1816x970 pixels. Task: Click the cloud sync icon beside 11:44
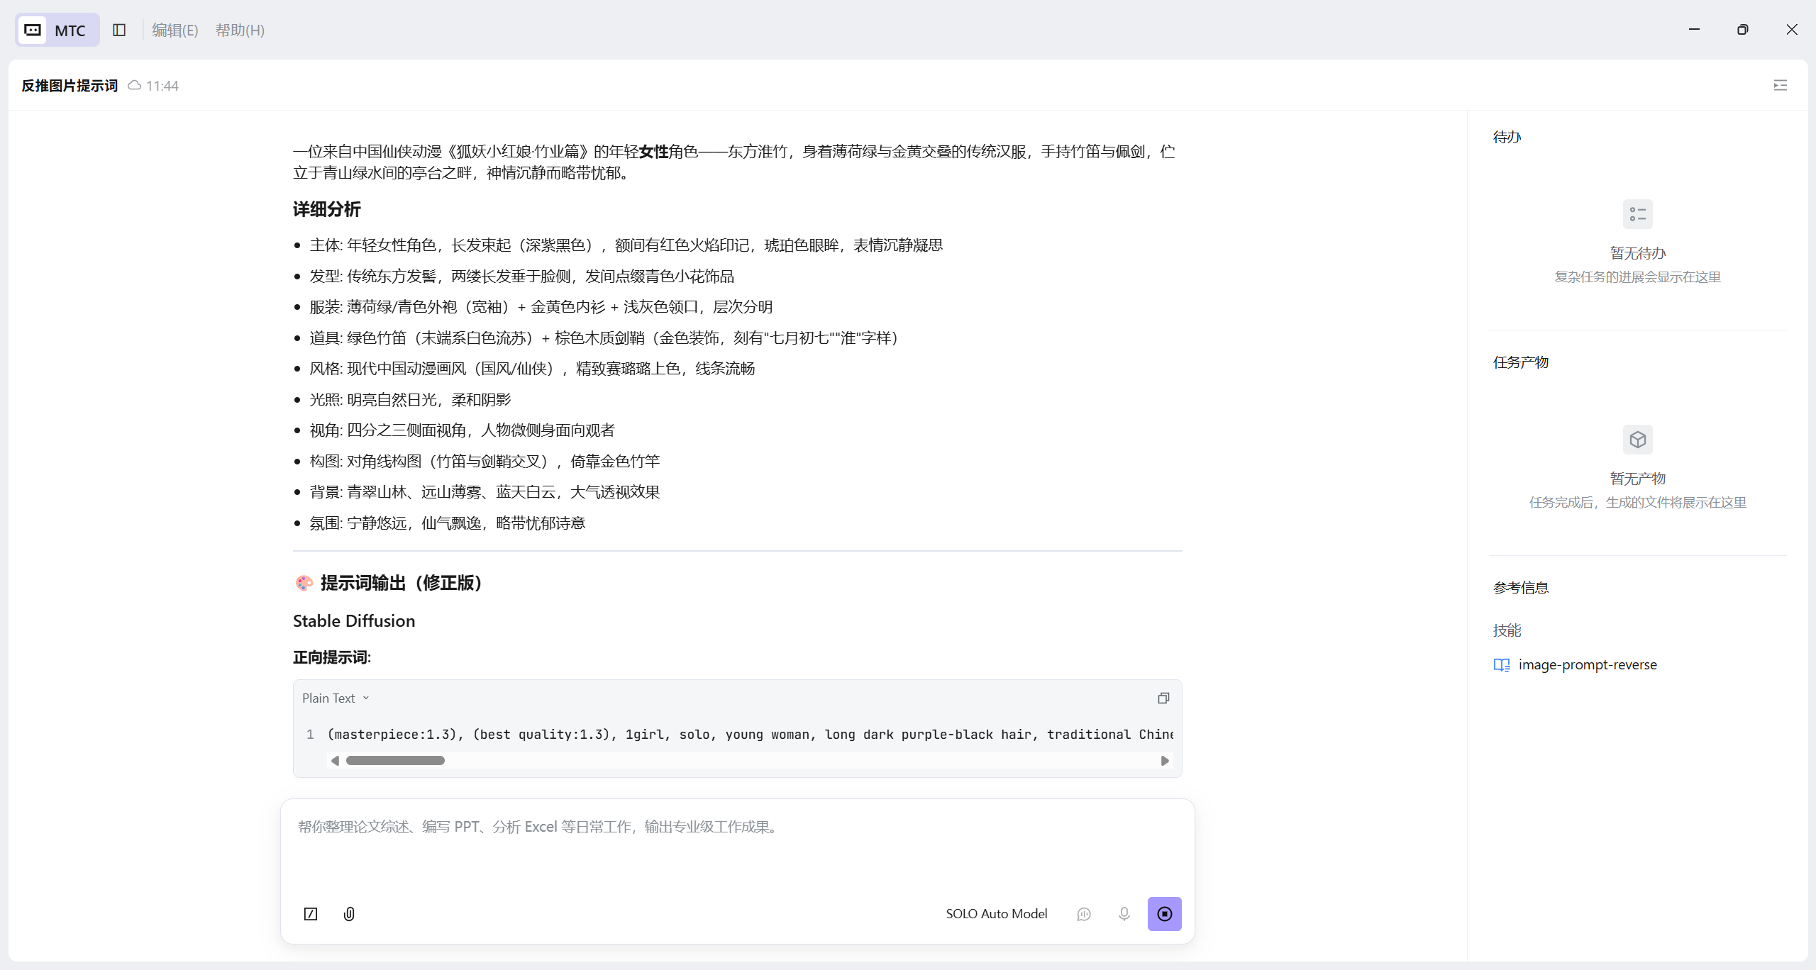tap(134, 85)
